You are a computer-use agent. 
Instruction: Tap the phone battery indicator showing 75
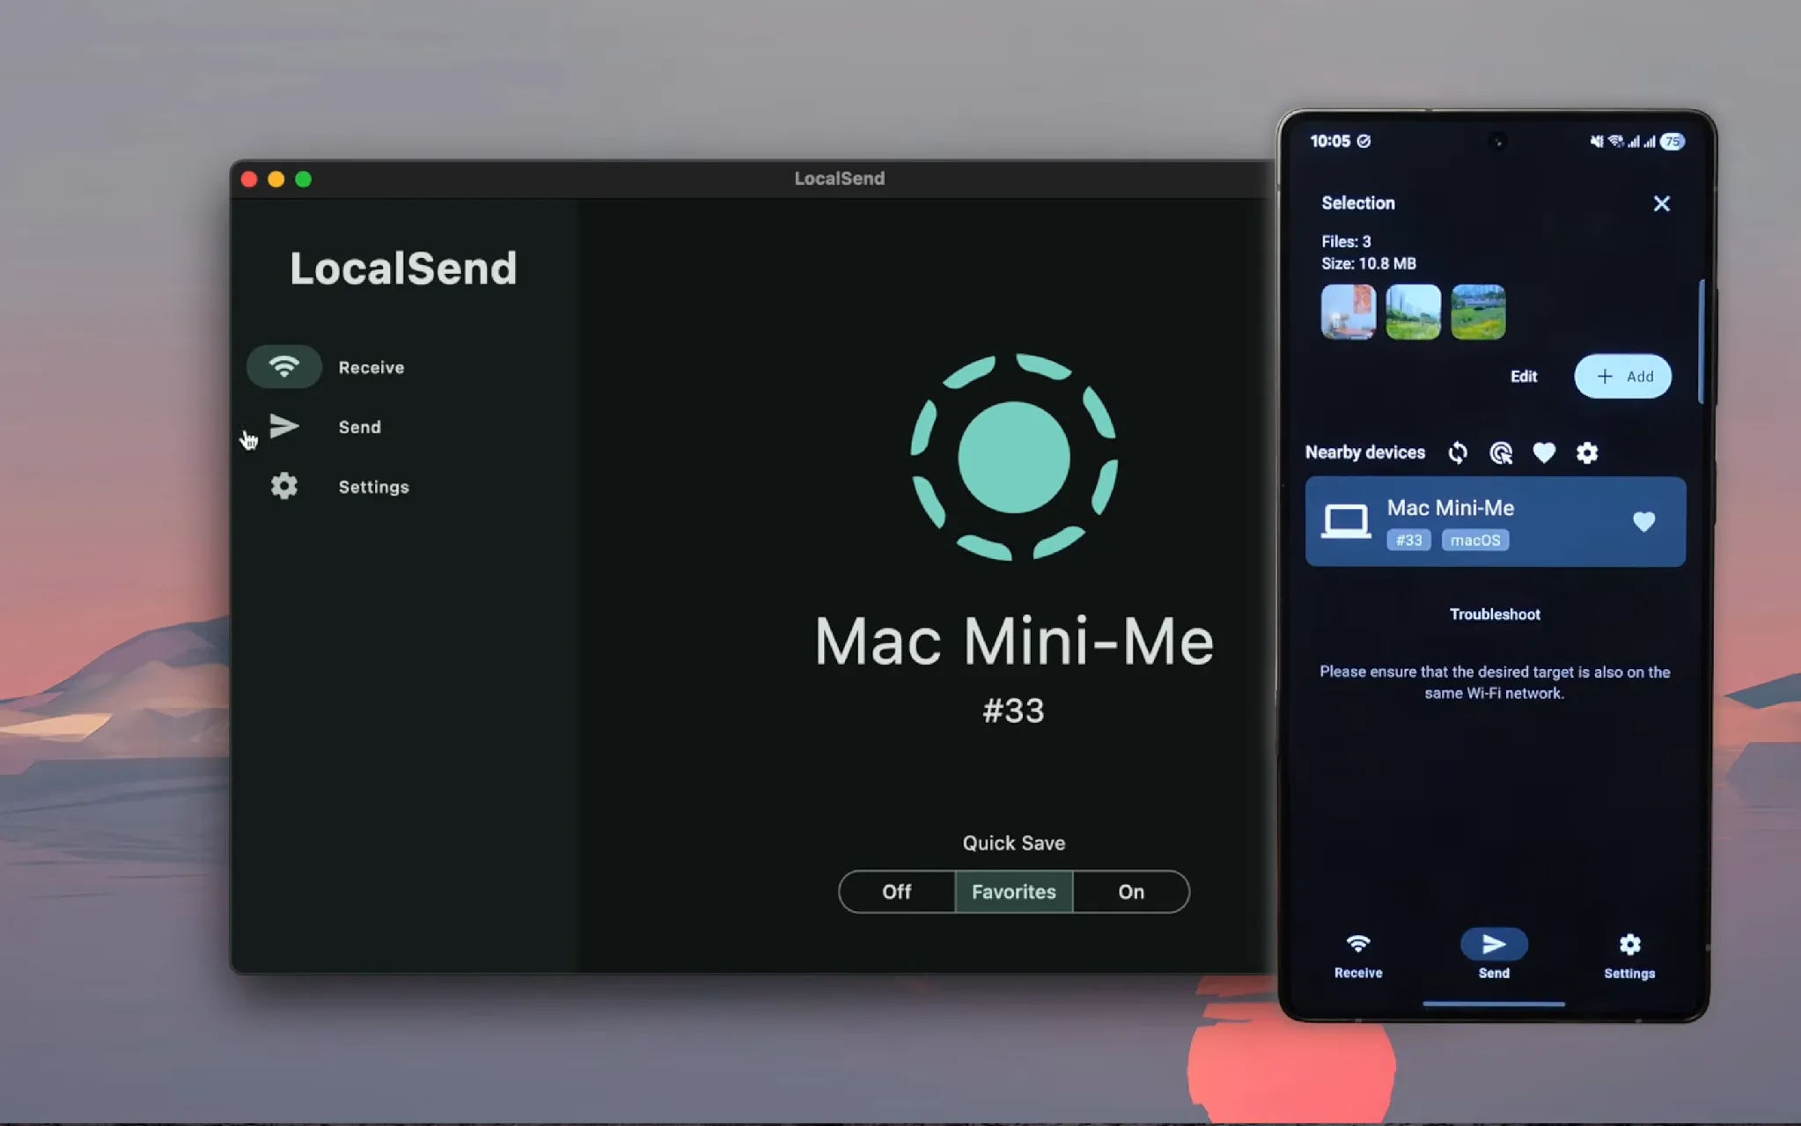pyautogui.click(x=1672, y=141)
